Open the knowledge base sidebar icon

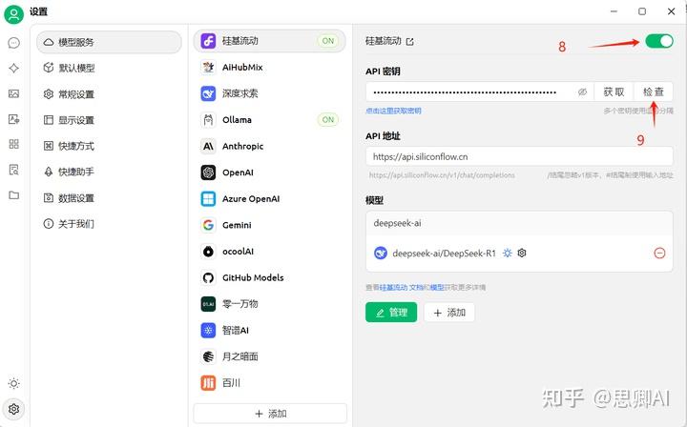pos(14,170)
